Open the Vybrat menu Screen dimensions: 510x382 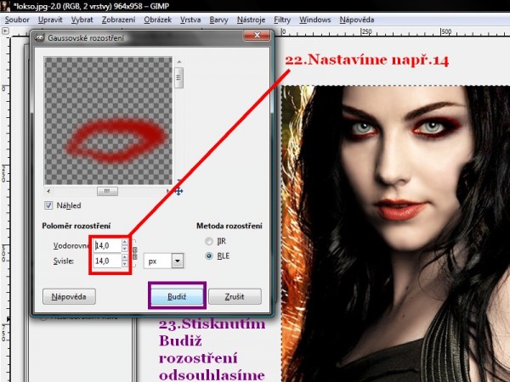[82, 20]
